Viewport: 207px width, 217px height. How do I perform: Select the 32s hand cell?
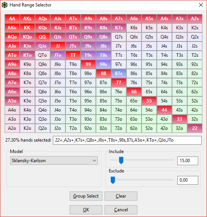point(195,119)
